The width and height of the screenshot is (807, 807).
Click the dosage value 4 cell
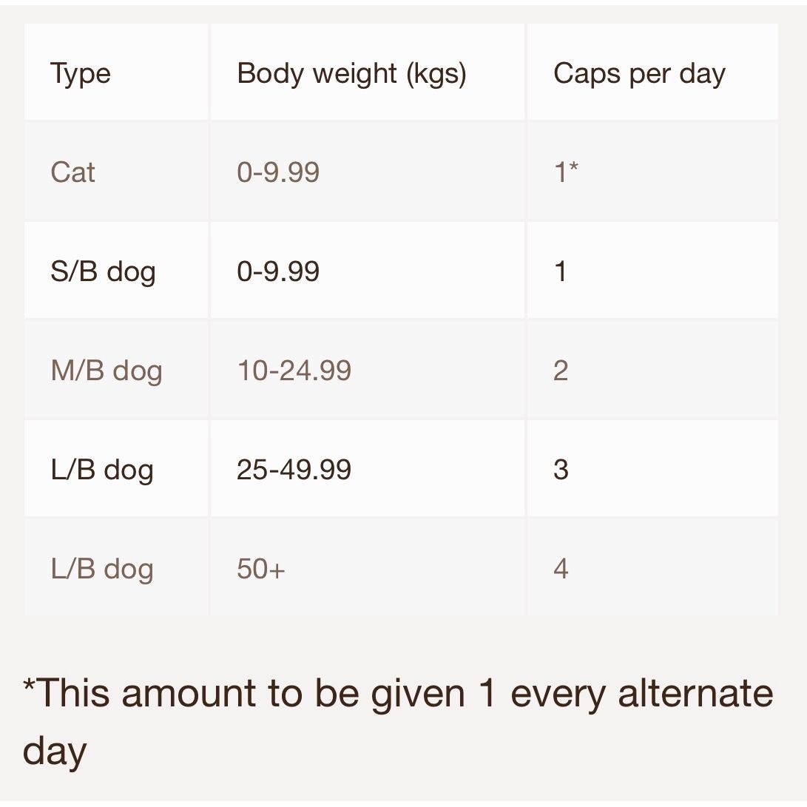point(652,567)
